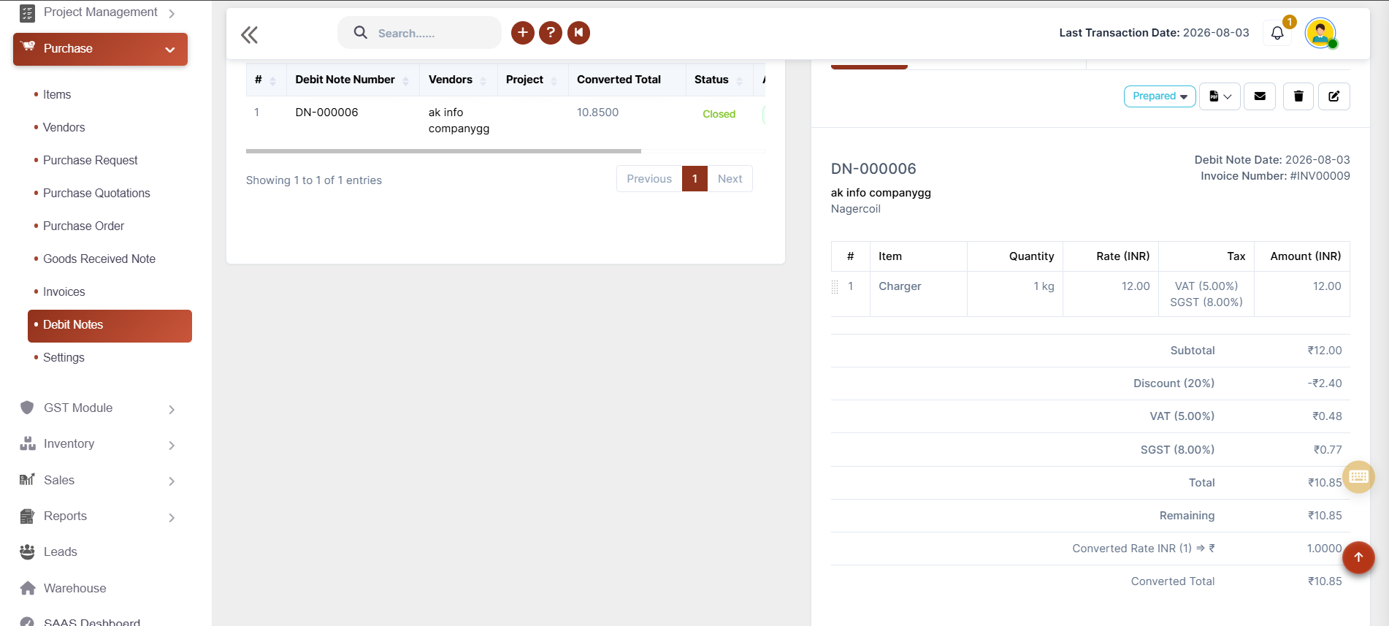
Task: Open Vendors under Purchase
Action: pyautogui.click(x=64, y=128)
